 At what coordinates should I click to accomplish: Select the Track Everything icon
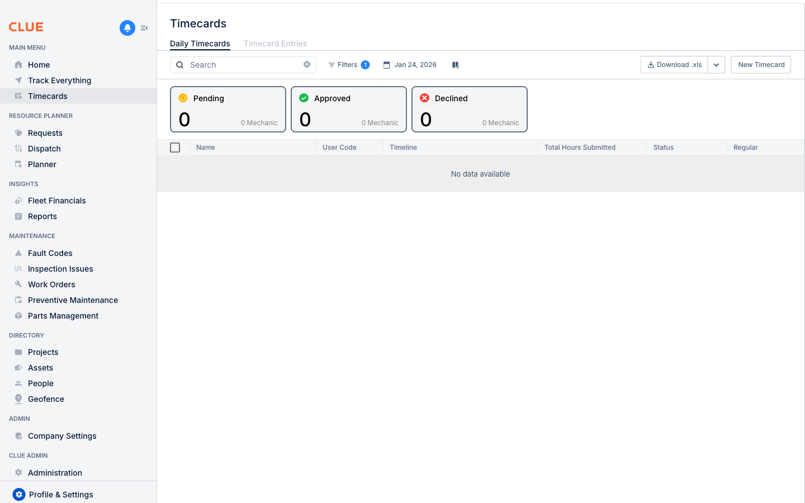coord(18,80)
